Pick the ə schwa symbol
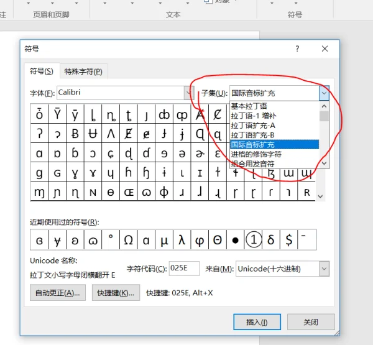 tap(182, 153)
